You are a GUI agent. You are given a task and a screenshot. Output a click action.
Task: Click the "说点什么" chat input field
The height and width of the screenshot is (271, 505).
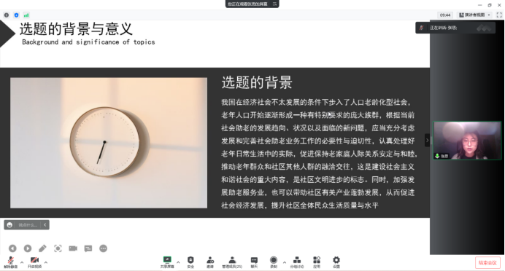(27, 224)
